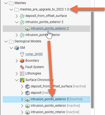Click the Surface Chronology icon
The width and height of the screenshot is (105, 115).
(22, 80)
